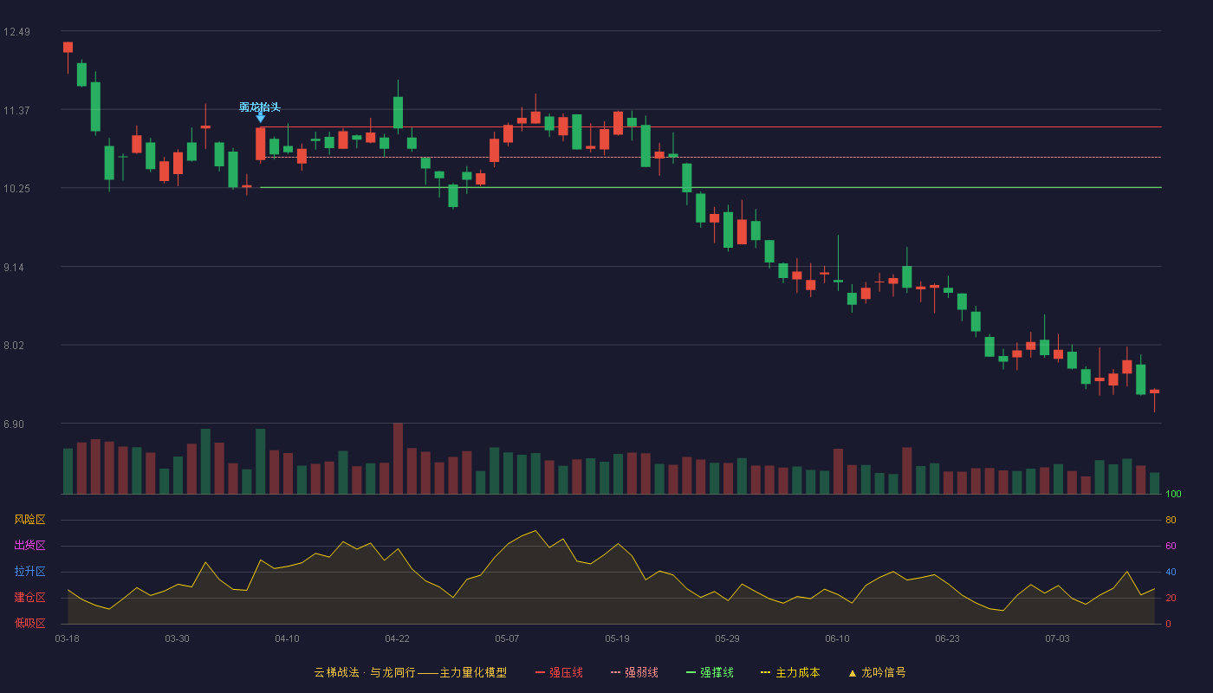Click the 12.49 price axis label
Screen dimensions: 1213x693
[x=16, y=32]
